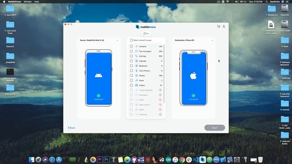The width and height of the screenshot is (292, 164).
Task: Click the Flip button to swap devices
Action: (x=146, y=33)
